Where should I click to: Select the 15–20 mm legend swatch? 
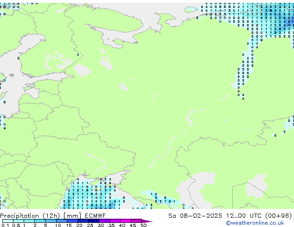pyautogui.click(x=72, y=221)
